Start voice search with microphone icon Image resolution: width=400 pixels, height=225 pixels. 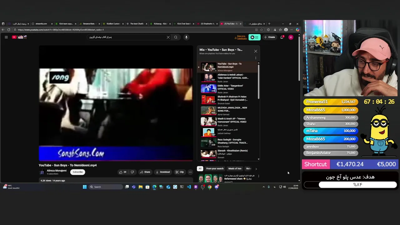[186, 37]
